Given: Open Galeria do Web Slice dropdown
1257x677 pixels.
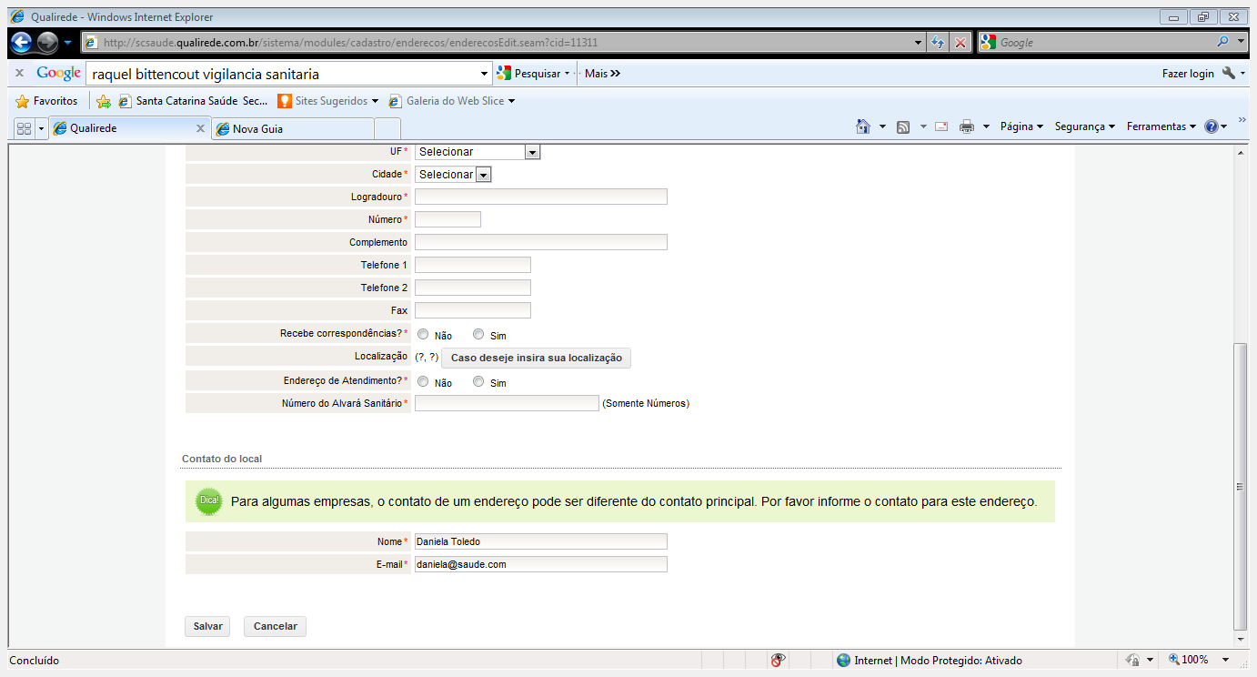Looking at the screenshot, I should (x=452, y=101).
